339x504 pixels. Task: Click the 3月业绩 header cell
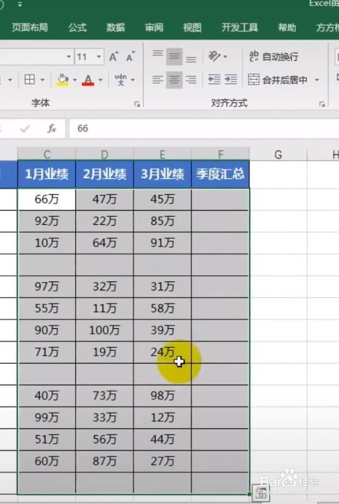(x=162, y=174)
